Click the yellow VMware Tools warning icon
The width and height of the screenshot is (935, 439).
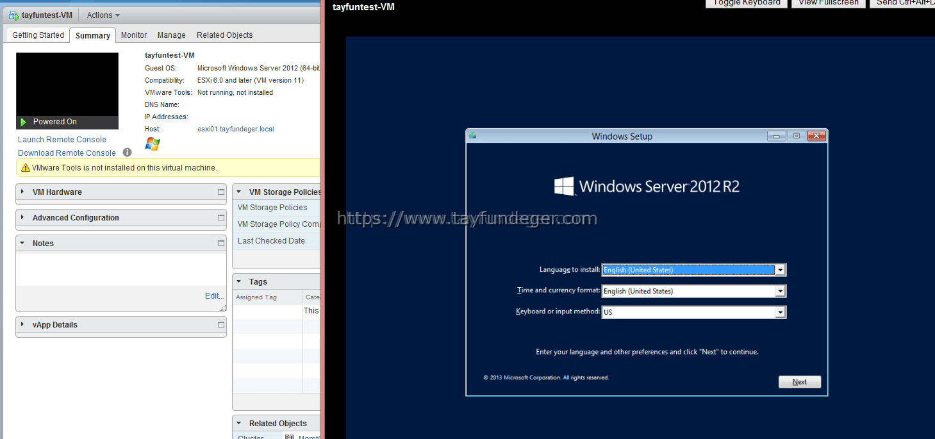point(26,168)
